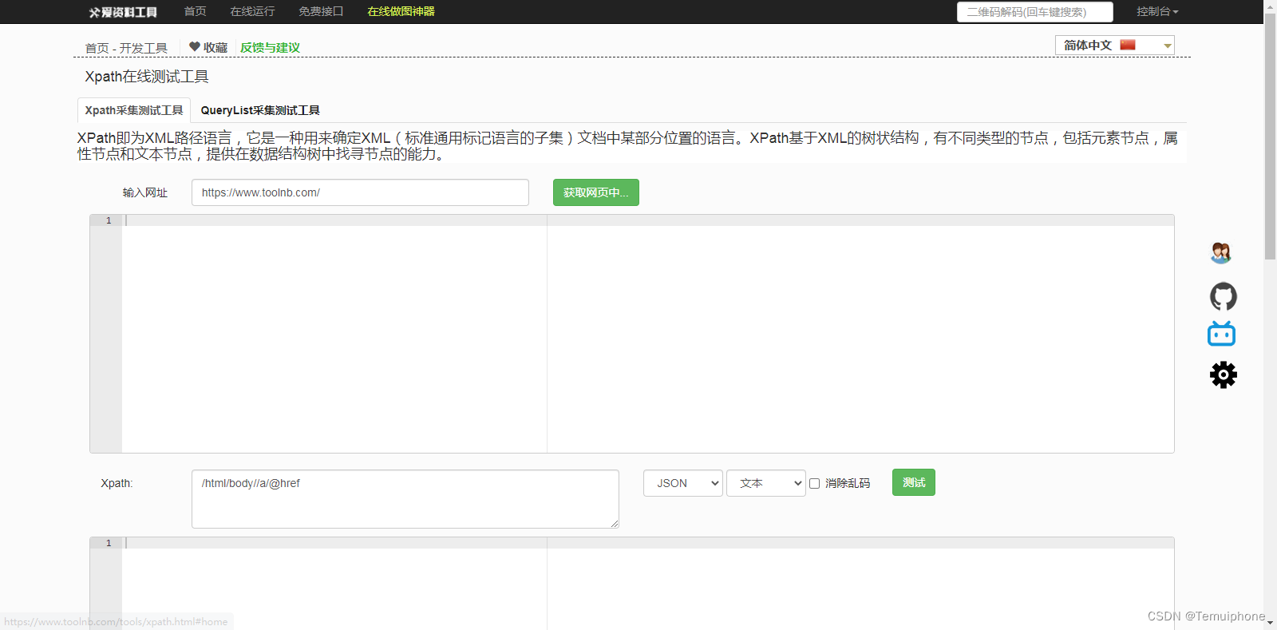Open the GitHub icon link

[x=1223, y=296]
